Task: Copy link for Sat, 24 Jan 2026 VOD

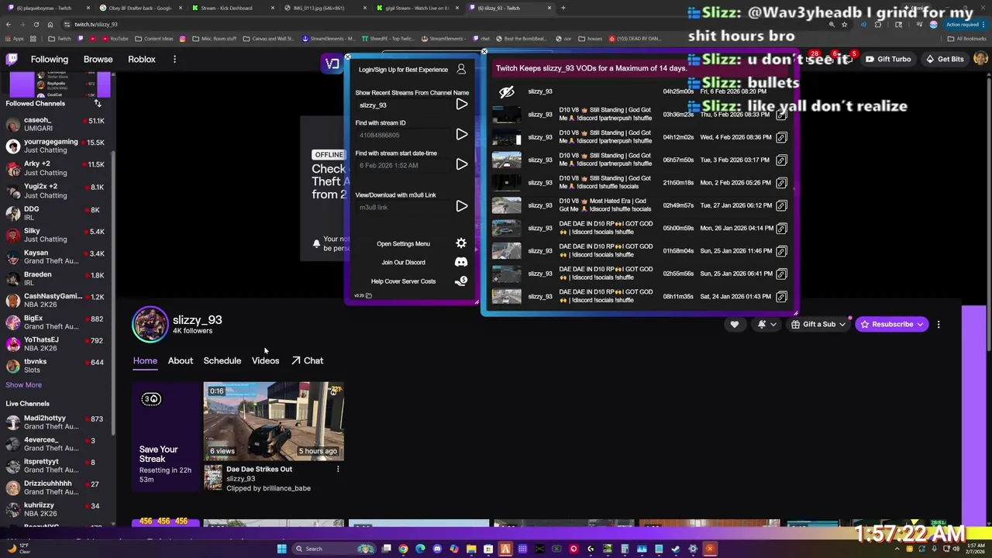Action: [x=781, y=296]
